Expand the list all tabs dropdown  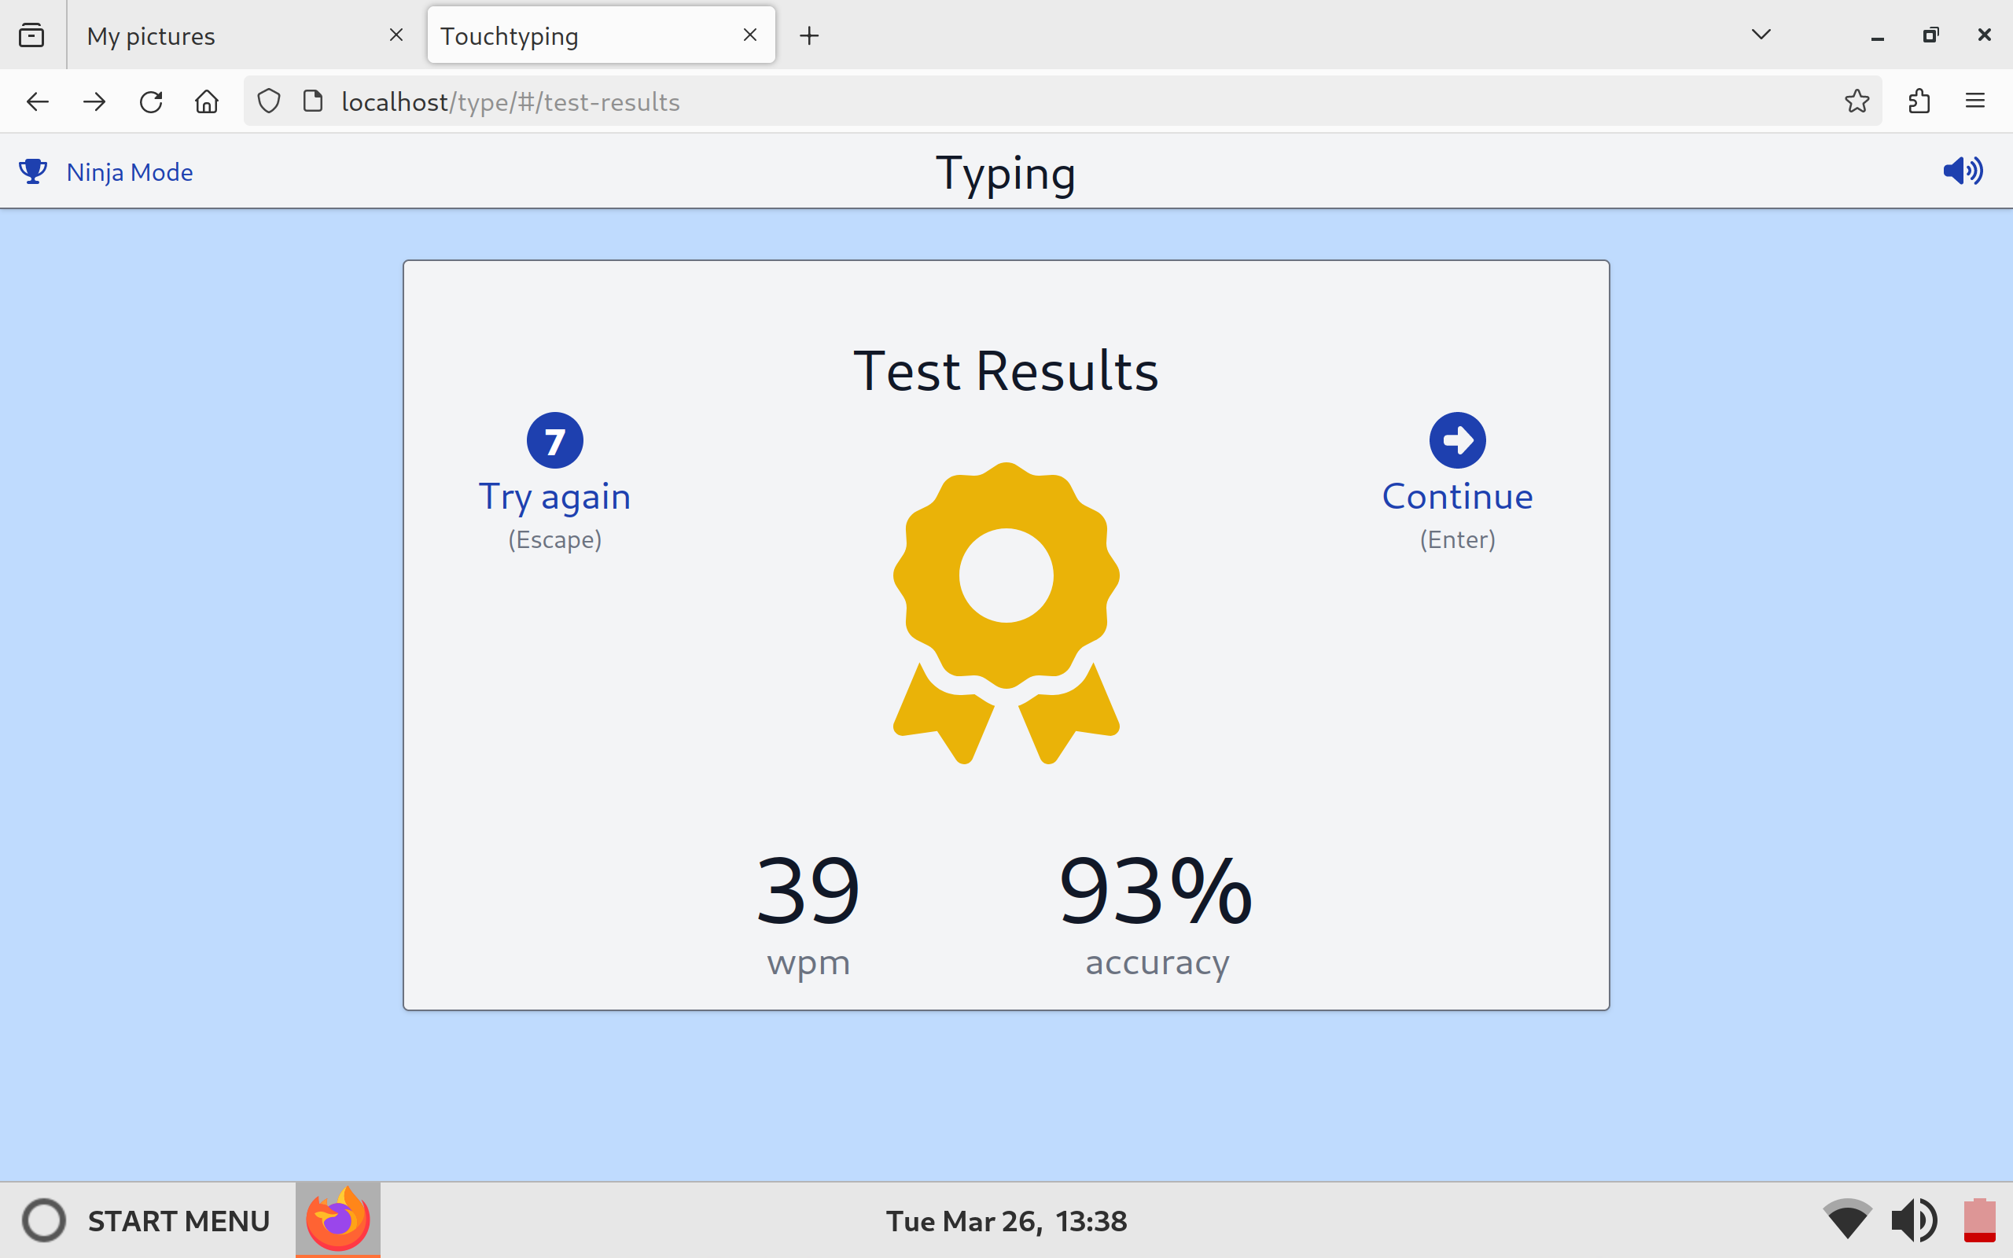pos(1761,35)
